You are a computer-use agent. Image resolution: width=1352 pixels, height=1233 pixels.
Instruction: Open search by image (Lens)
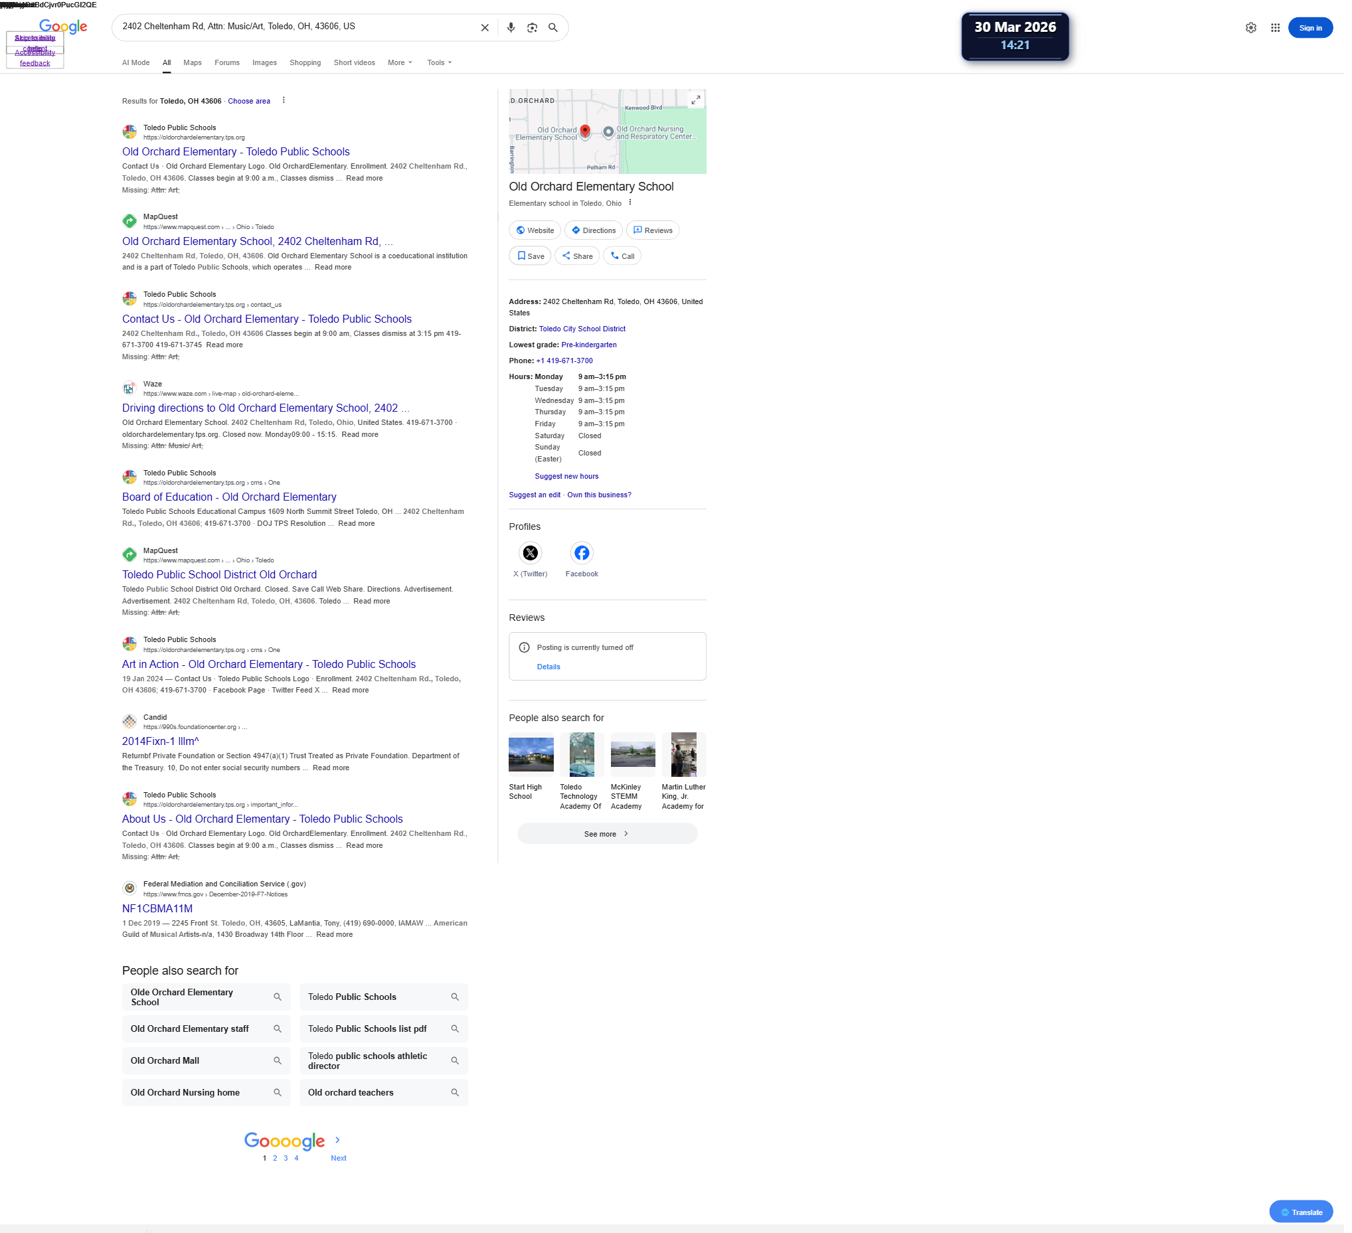click(x=532, y=27)
